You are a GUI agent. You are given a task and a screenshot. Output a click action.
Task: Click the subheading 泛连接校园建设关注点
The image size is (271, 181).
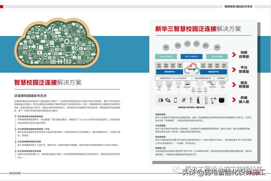pos(30,95)
